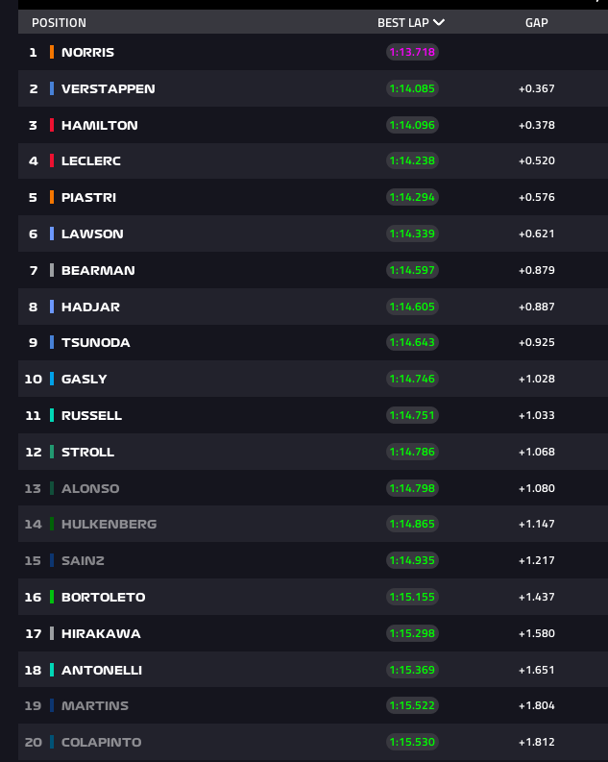Click the greyed-out ALONSO driver name
Screen dimensions: 608x762
90,488
